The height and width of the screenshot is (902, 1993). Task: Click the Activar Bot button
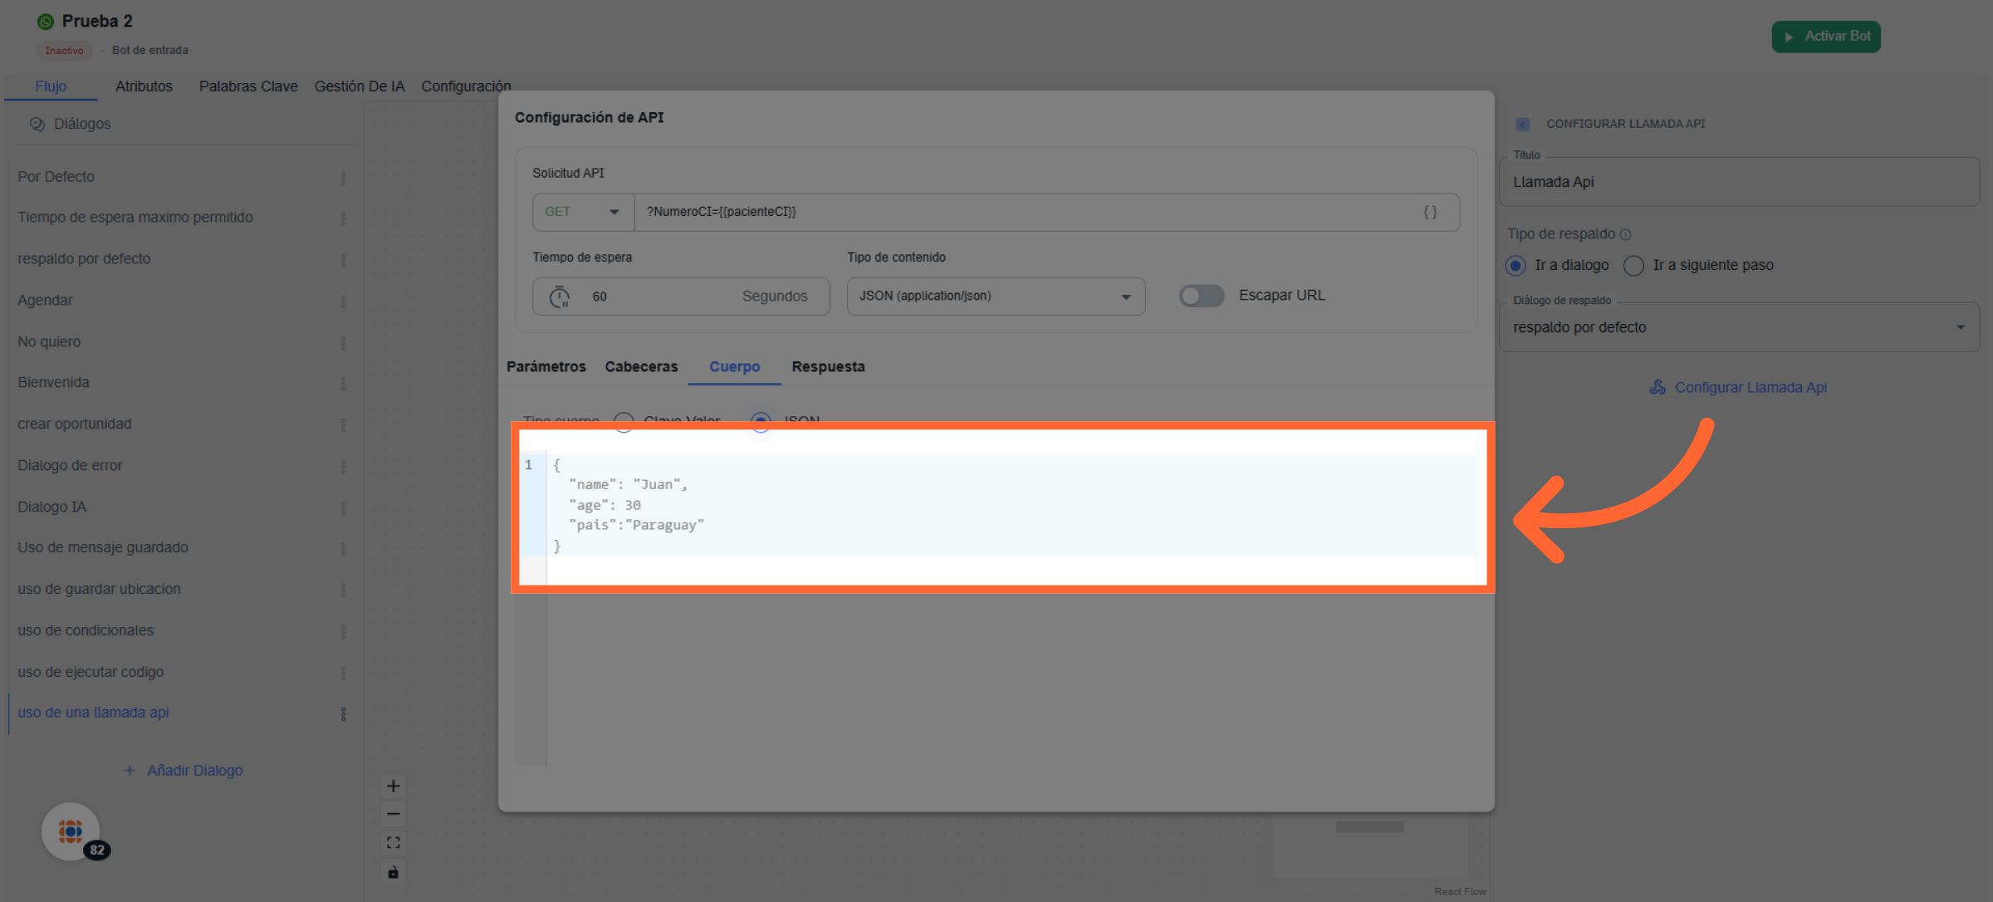click(1825, 37)
